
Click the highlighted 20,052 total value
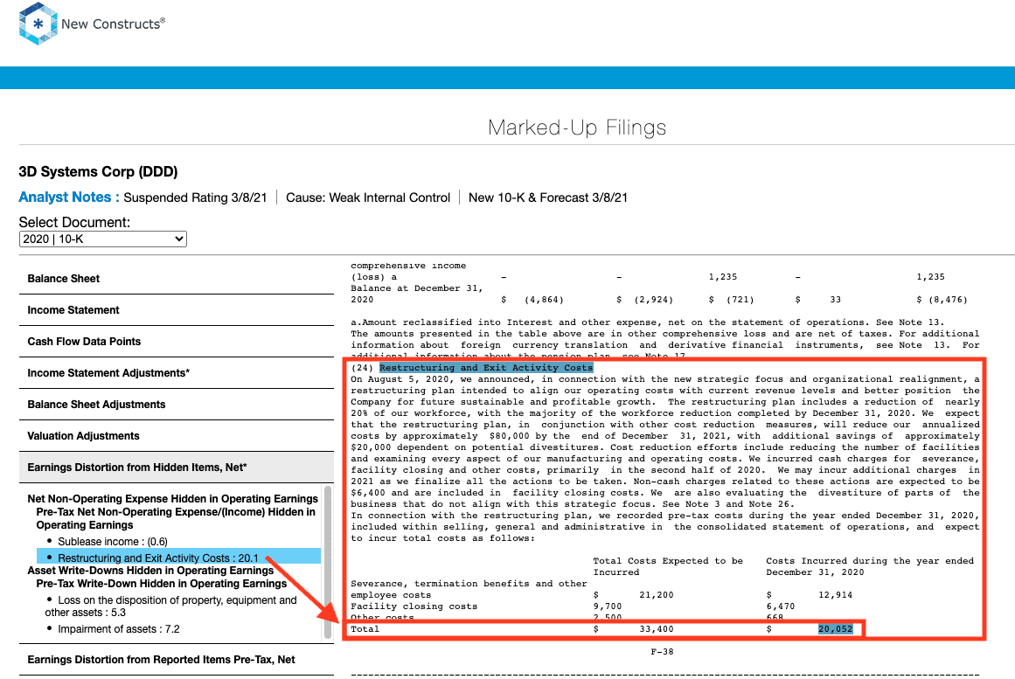[835, 629]
